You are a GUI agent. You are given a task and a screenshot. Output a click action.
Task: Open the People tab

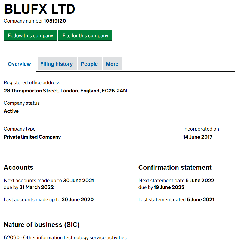90,64
